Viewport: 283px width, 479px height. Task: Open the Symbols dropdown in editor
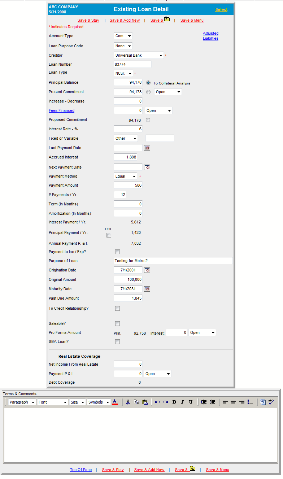click(99, 402)
